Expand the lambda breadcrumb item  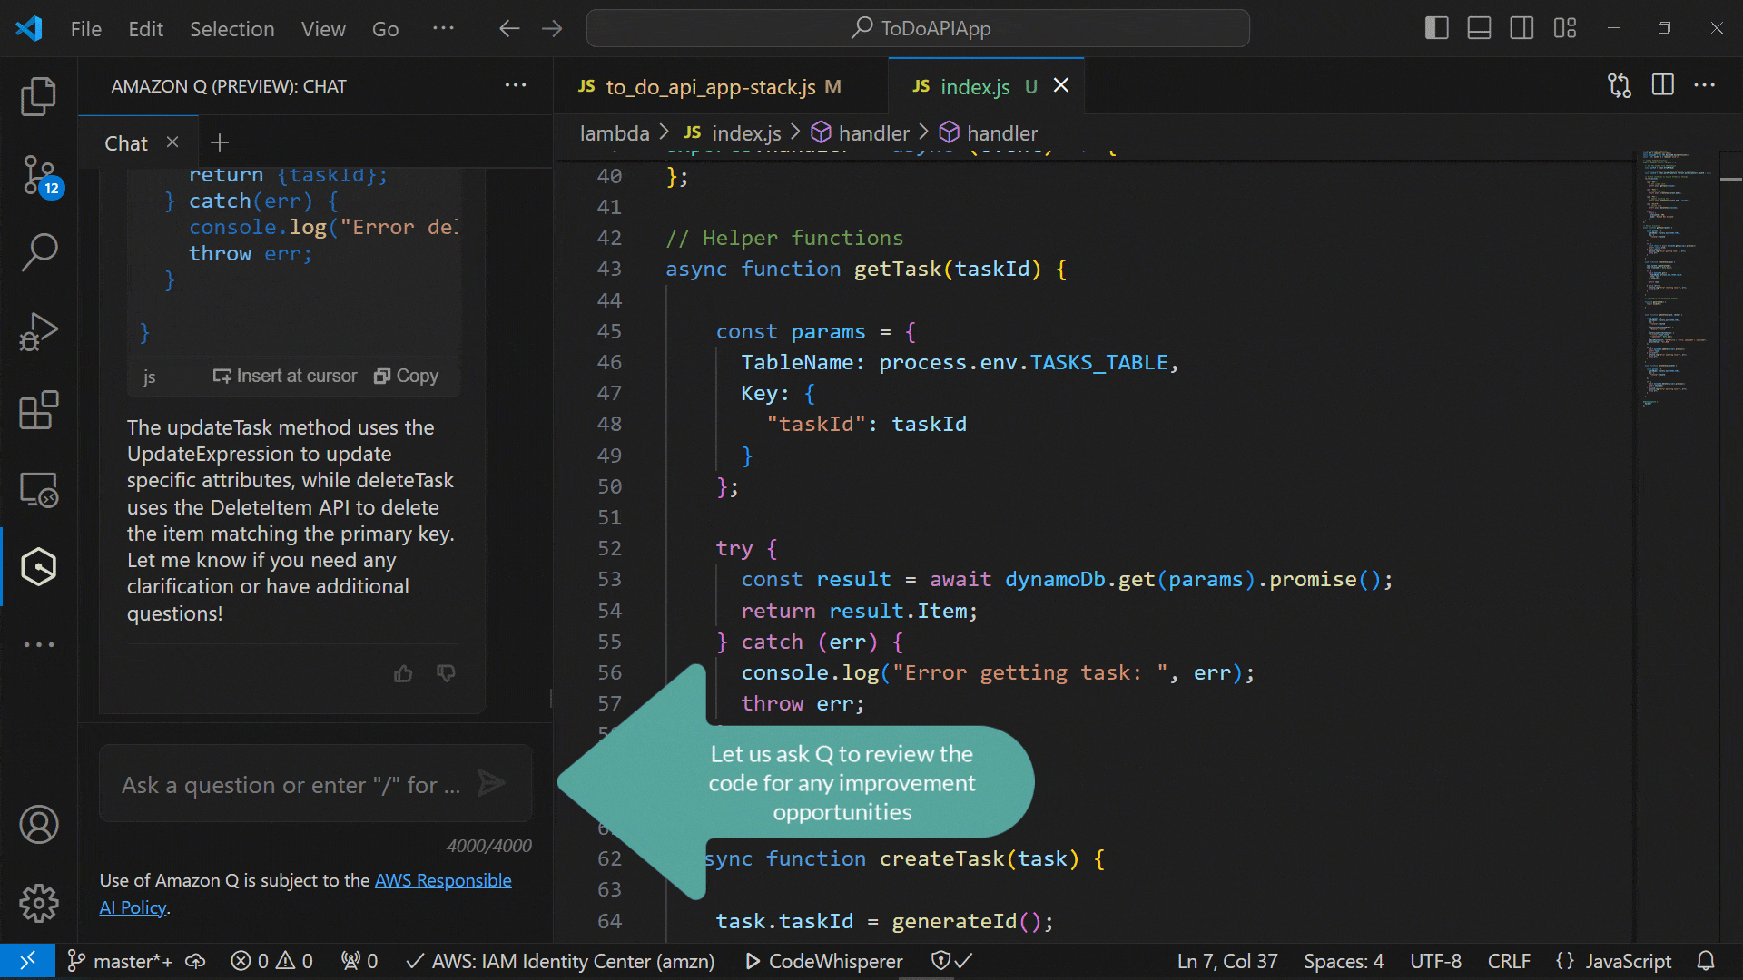click(615, 132)
